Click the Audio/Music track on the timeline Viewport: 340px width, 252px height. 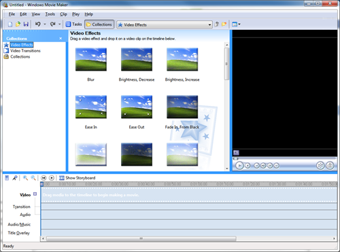pyautogui.click(x=189, y=224)
